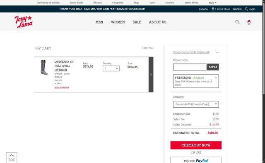The width and height of the screenshot is (265, 163).
Task: Click the Login user icon
Action: [246, 9]
